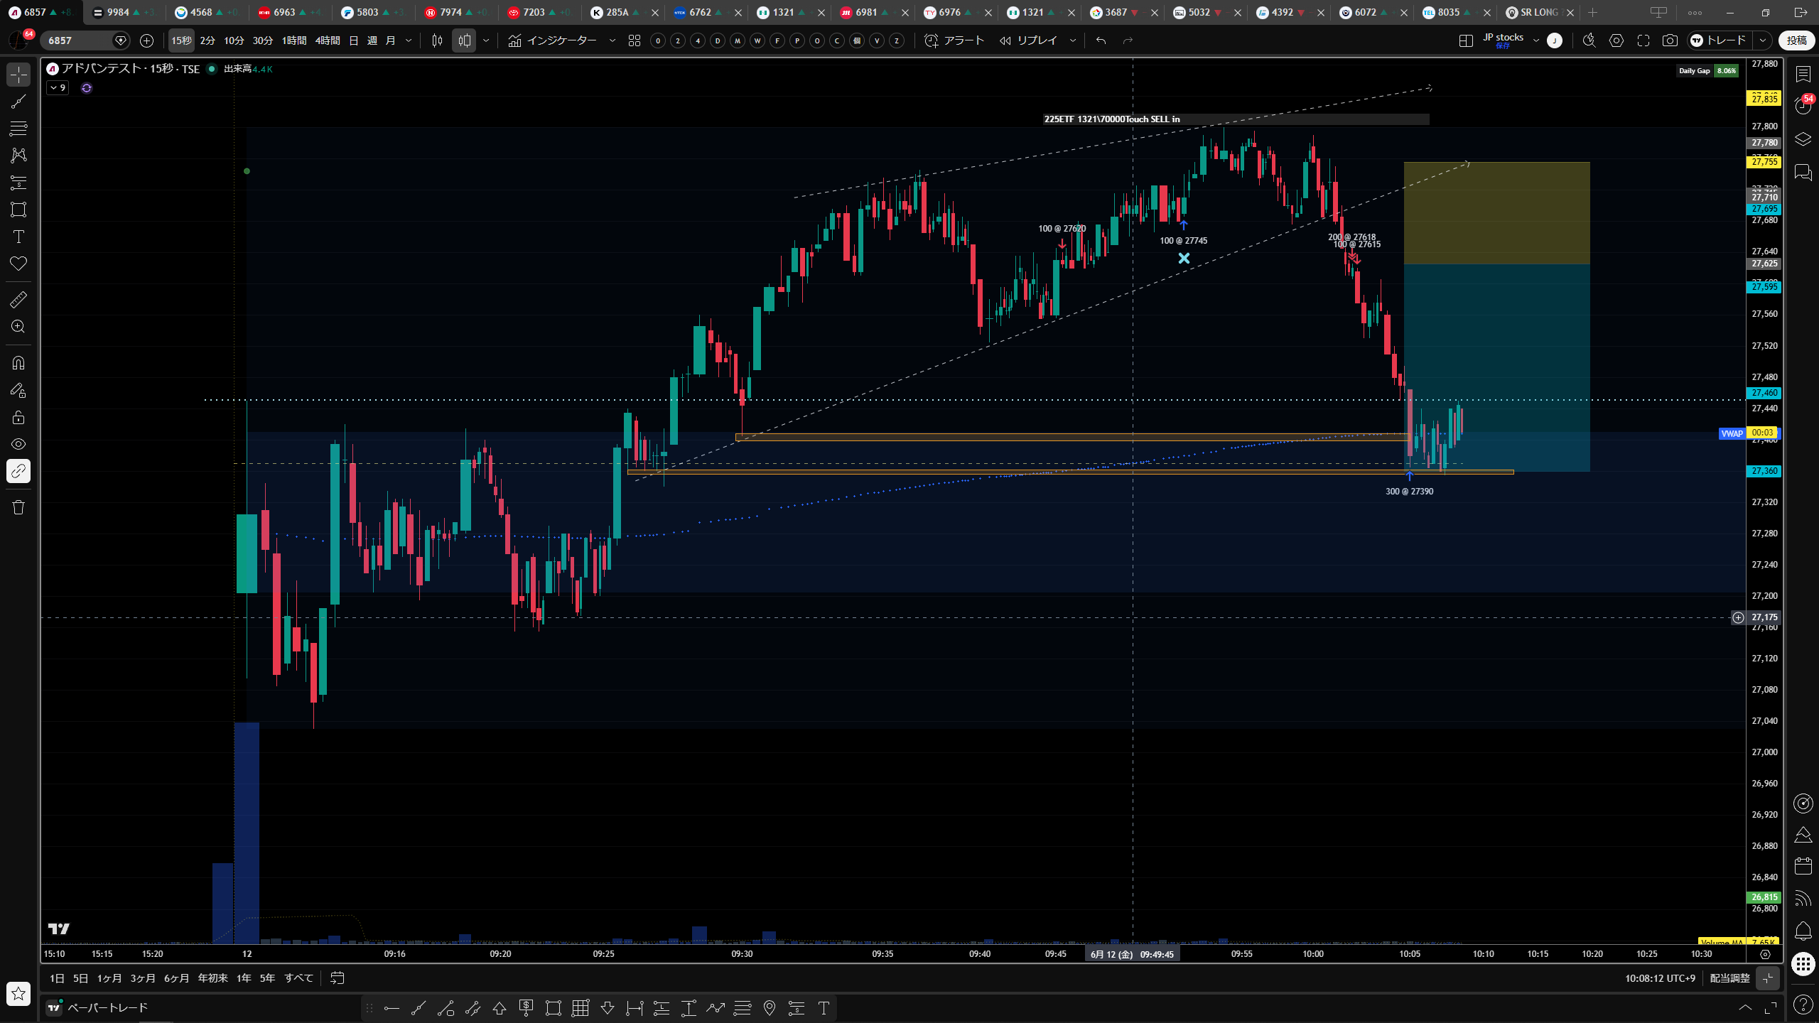
Task: Hide all drawings with the eye icon
Action: [x=18, y=444]
